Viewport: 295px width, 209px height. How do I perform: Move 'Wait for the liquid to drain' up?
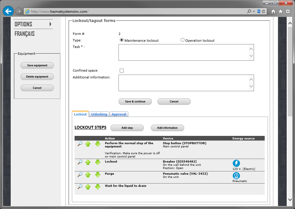[88, 187]
